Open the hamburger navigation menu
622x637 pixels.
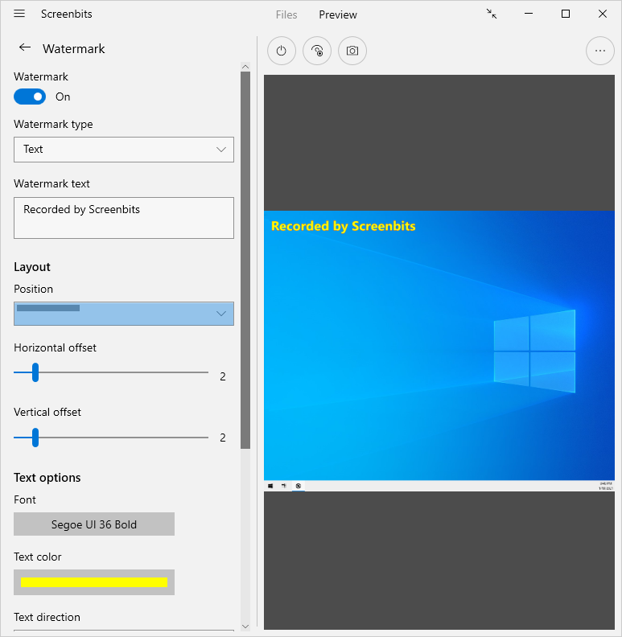pos(19,14)
